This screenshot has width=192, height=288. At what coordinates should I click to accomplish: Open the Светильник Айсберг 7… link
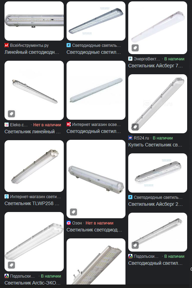click(x=156, y=66)
